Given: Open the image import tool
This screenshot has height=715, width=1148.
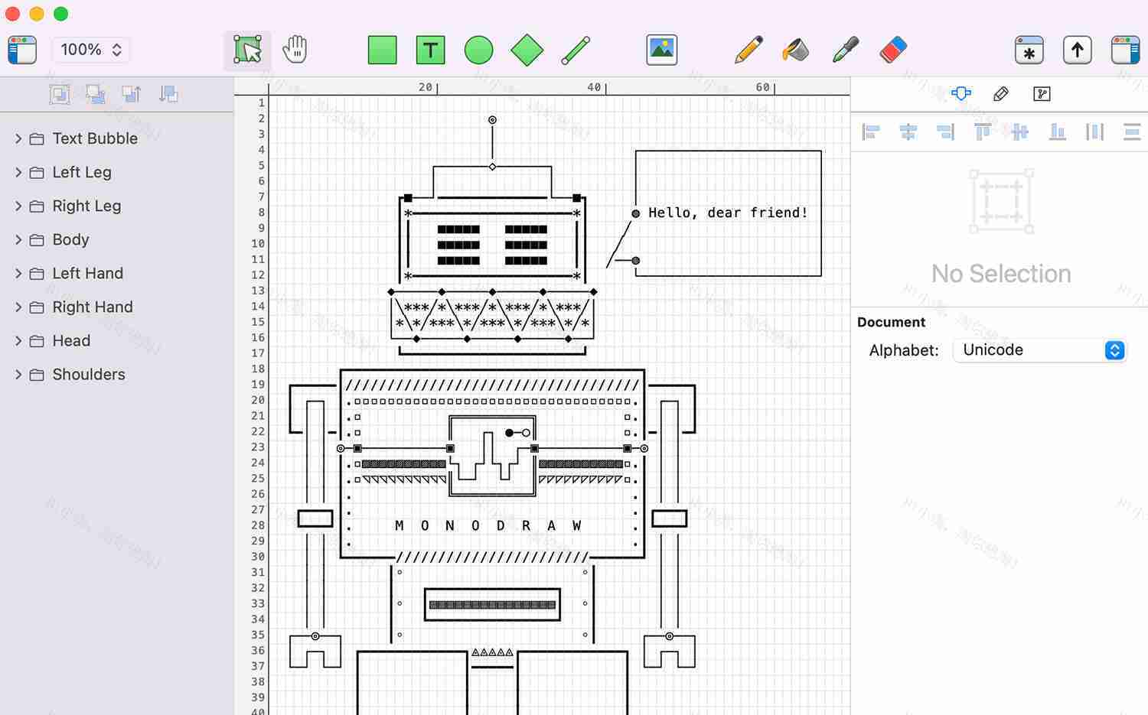Looking at the screenshot, I should tap(661, 49).
